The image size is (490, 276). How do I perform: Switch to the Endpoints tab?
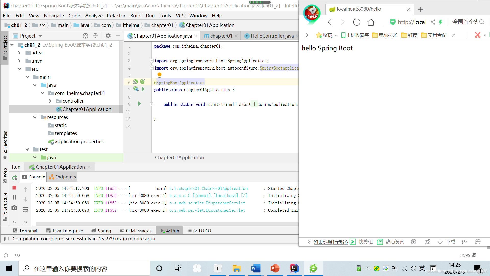pyautogui.click(x=63, y=177)
